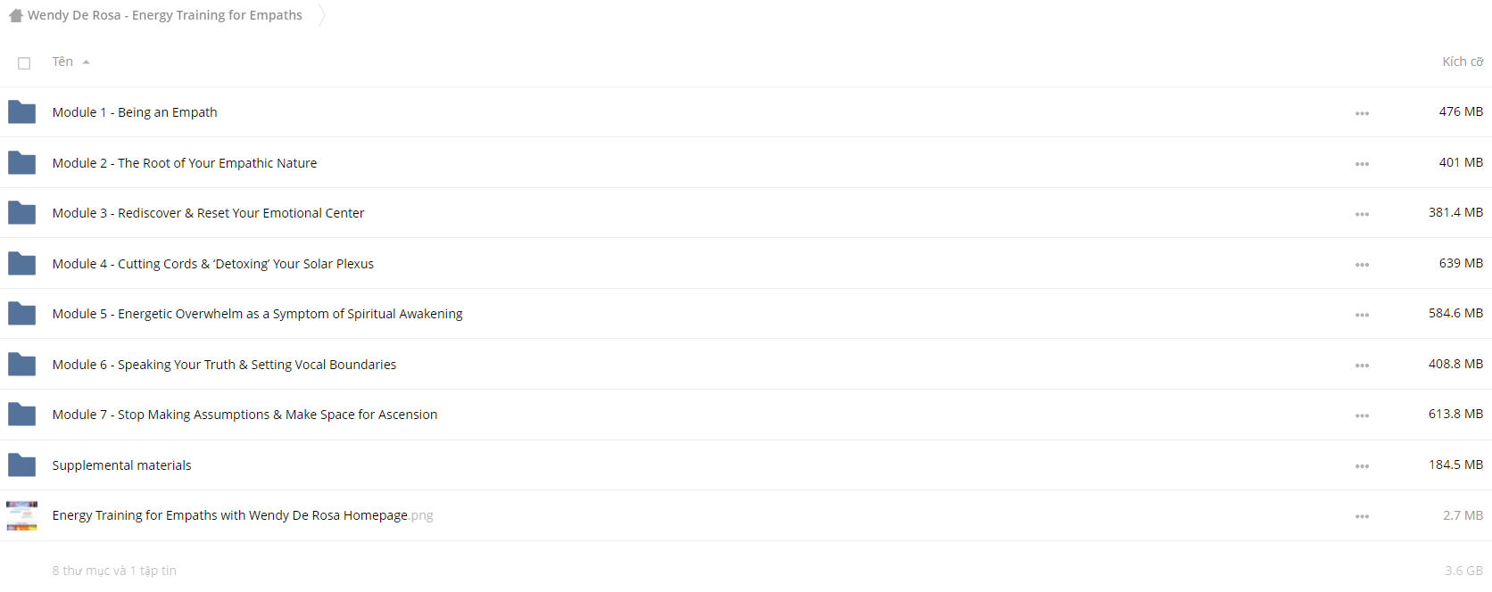The image size is (1492, 592).
Task: Open Energy Training for Empaths Homepage file
Action: click(243, 515)
